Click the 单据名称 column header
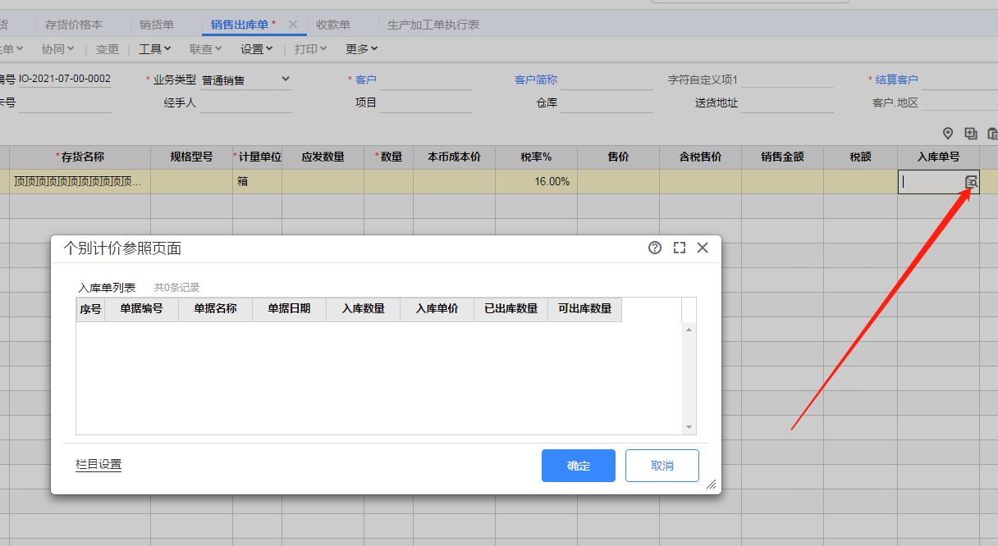Screen dimensions: 998x546 click(x=215, y=309)
